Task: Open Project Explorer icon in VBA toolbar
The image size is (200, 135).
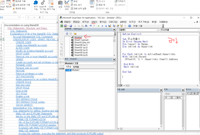Action: pos(114,26)
